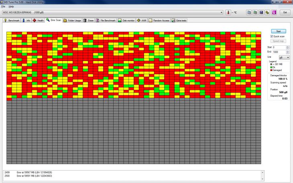Copy results text to clipboard icon

pos(249,12)
